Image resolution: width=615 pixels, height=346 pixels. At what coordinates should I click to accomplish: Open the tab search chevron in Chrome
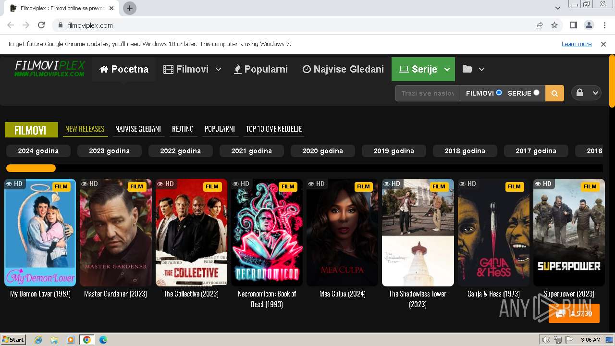coord(558,8)
